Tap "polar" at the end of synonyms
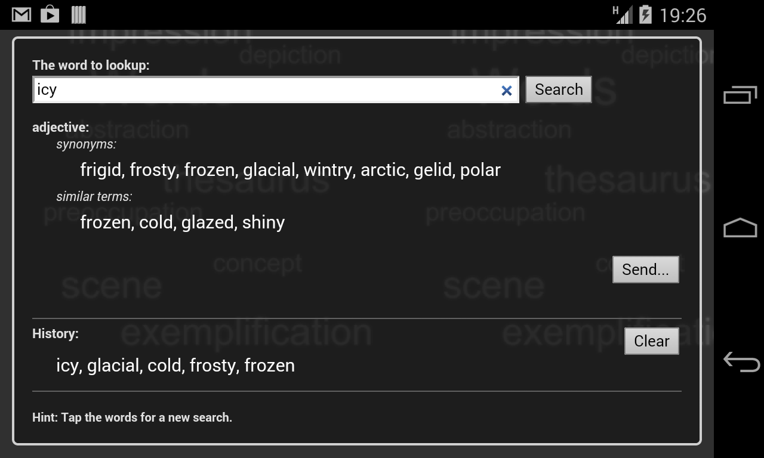Image resolution: width=764 pixels, height=458 pixels. [480, 169]
